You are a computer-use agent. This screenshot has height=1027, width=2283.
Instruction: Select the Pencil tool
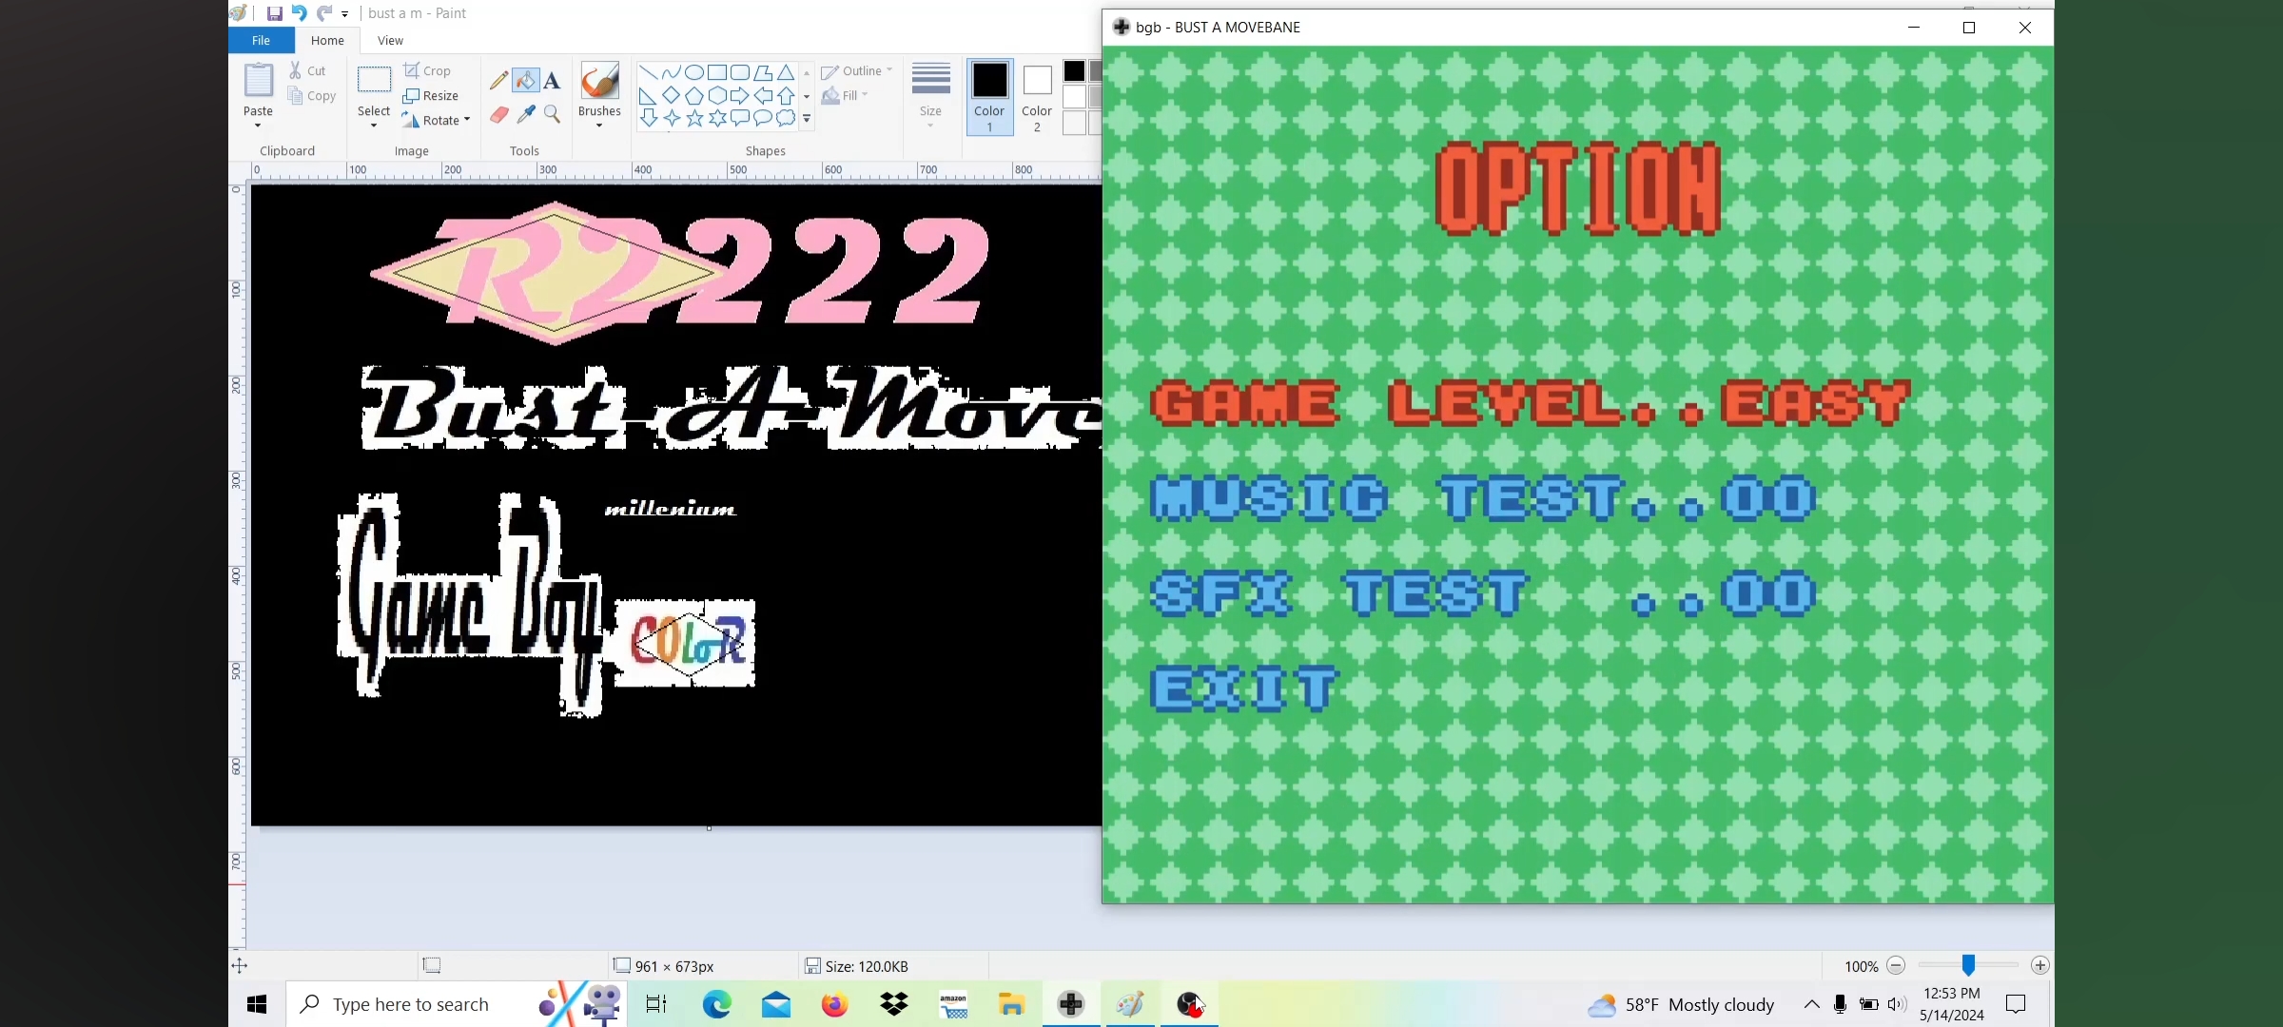(x=498, y=81)
